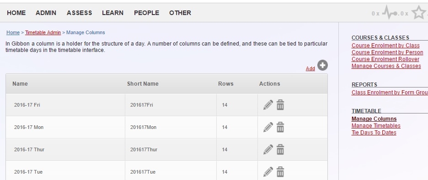Screen dimensions: 428x180
Task: Open Course Enrolment by Class link
Action: (385, 46)
